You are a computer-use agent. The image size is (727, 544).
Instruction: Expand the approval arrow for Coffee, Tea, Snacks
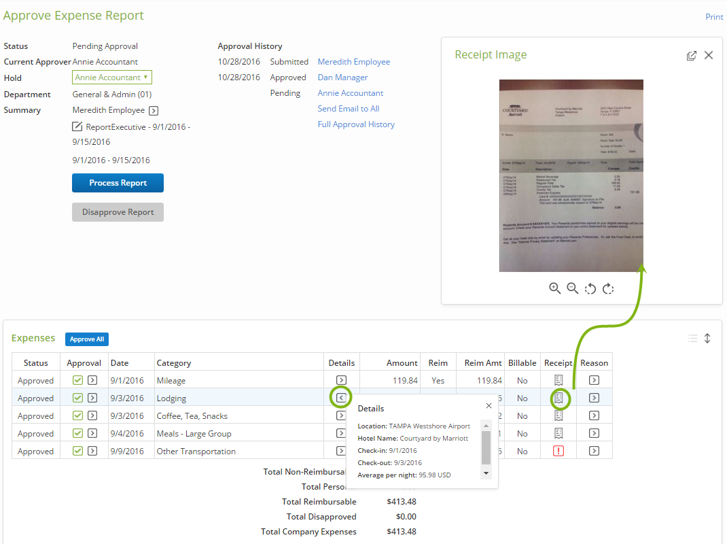92,415
